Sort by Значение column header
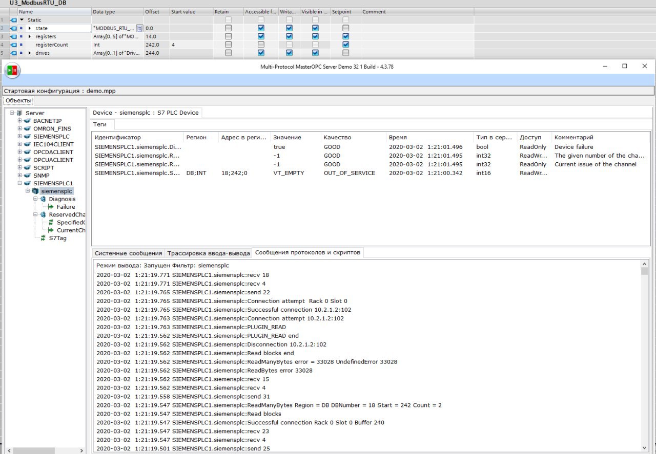 (295, 138)
